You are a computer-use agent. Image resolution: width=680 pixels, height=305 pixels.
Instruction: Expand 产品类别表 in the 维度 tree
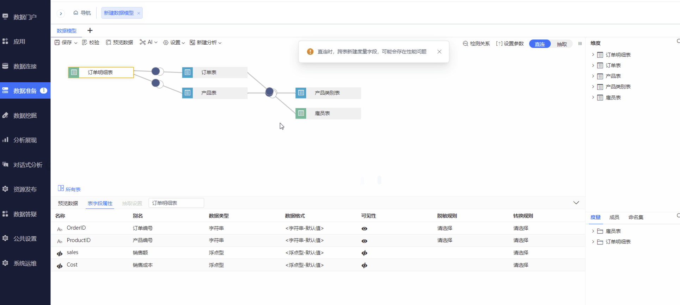593,87
